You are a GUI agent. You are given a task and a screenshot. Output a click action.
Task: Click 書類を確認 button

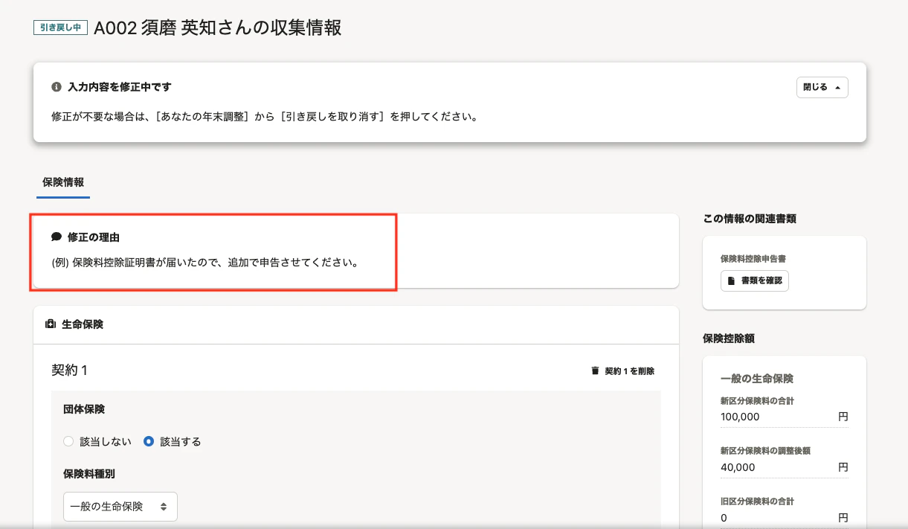point(755,280)
